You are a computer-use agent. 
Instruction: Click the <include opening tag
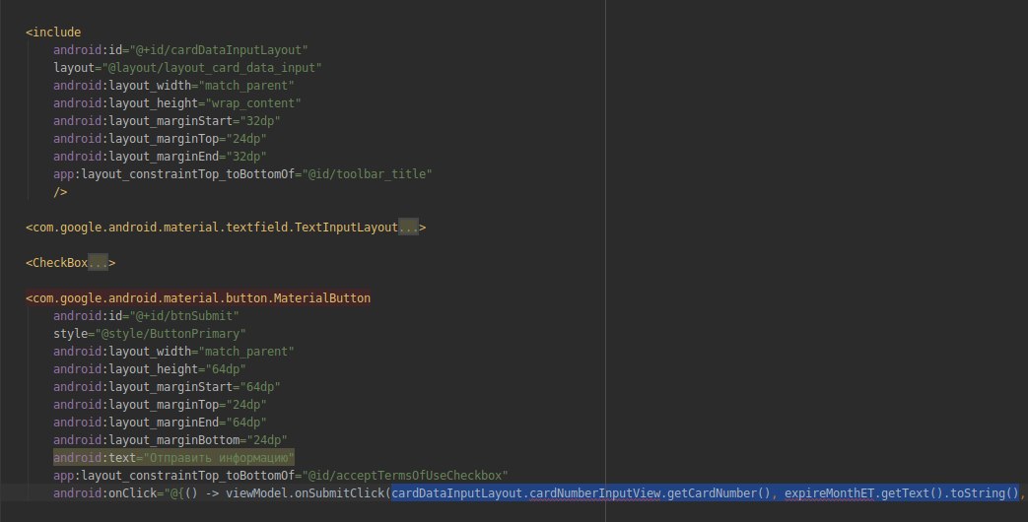tap(53, 33)
